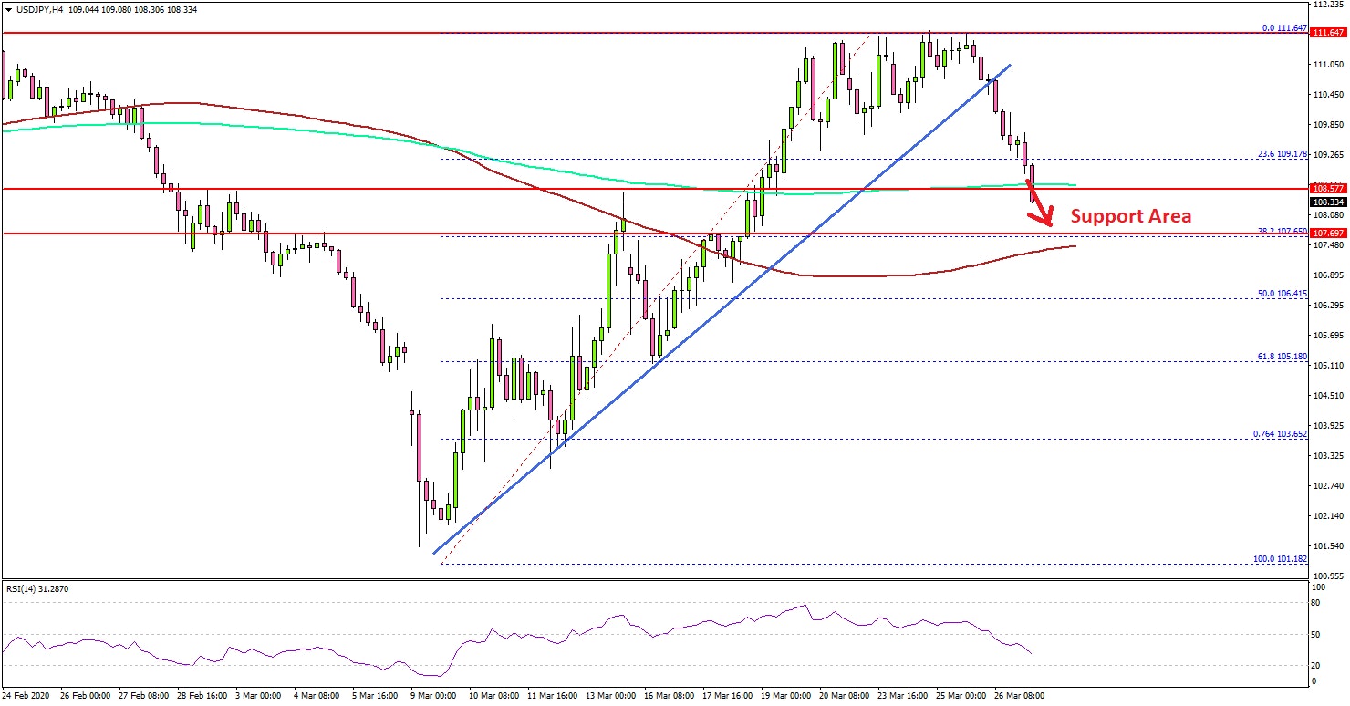This screenshot has height=706, width=1350.
Task: Click the red 107.697 price tag
Action: click(1327, 234)
